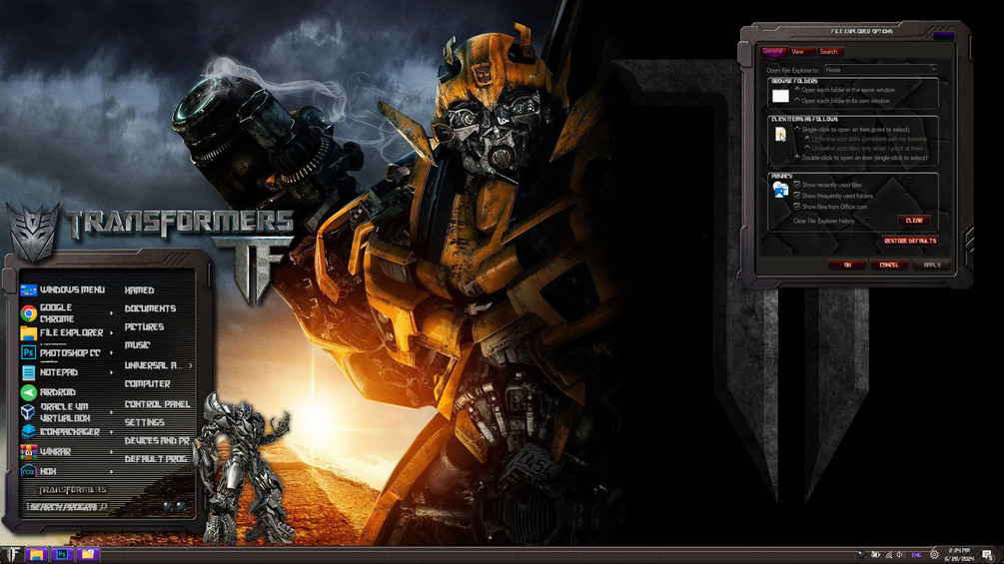
Task: Launch Google Chrome from start menu
Action: click(28, 312)
